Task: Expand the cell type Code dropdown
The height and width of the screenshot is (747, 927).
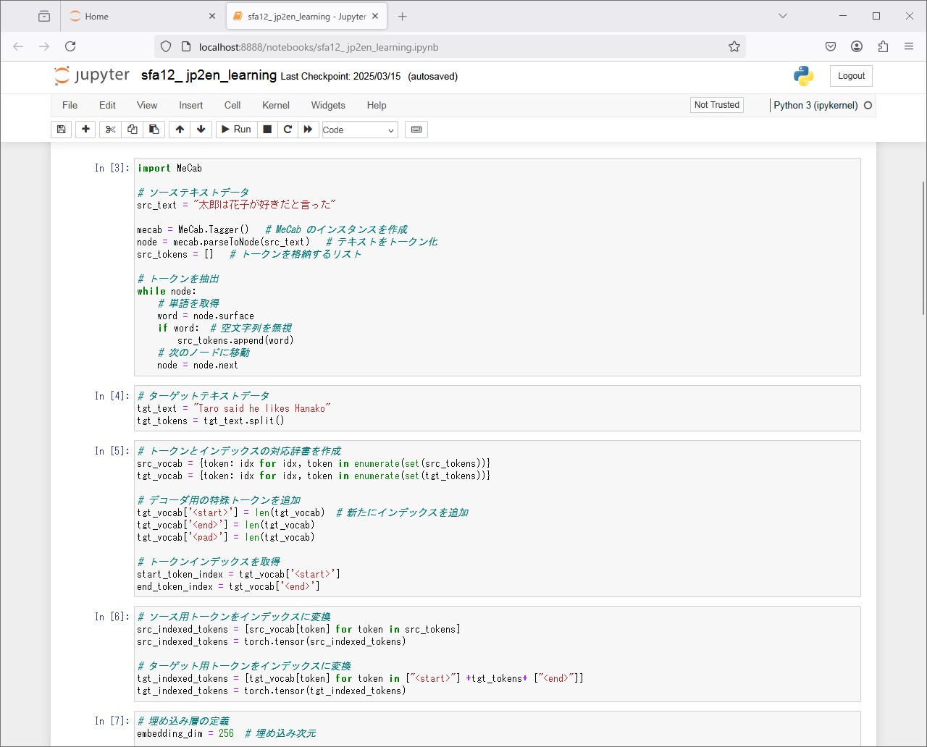Action: pos(359,130)
